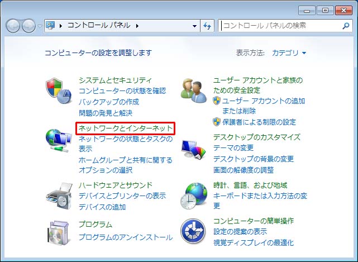Minimize the Control Panel window
This screenshot has width=358, height=262.
pos(307,10)
